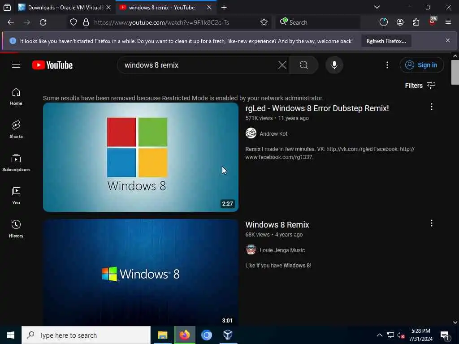Open Firefox extensions puzzle icon
The height and width of the screenshot is (344, 459).
(x=416, y=22)
